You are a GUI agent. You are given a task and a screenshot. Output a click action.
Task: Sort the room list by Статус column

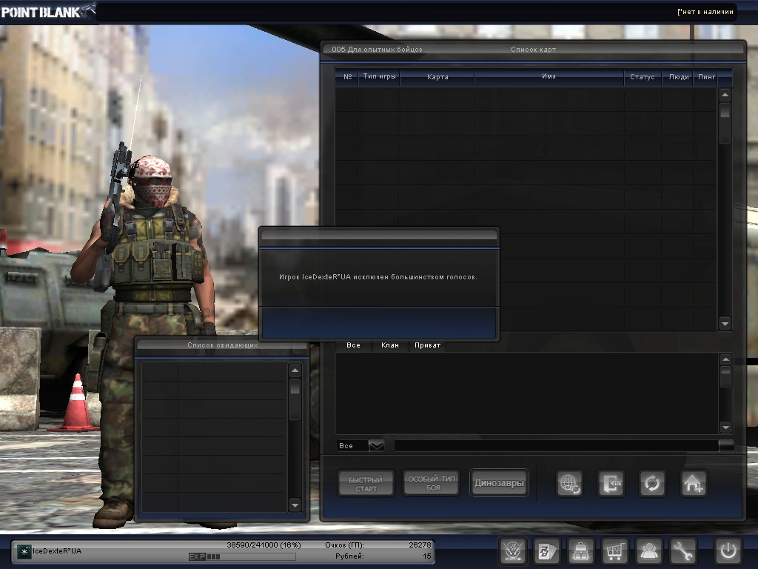(643, 76)
